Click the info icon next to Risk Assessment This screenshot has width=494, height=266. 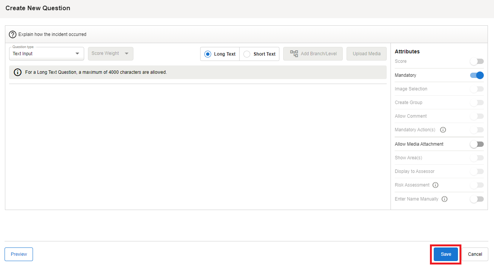tap(435, 185)
